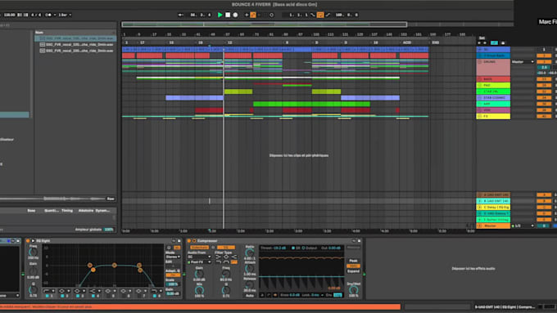Select the STAB COSMIC track header

point(493,97)
